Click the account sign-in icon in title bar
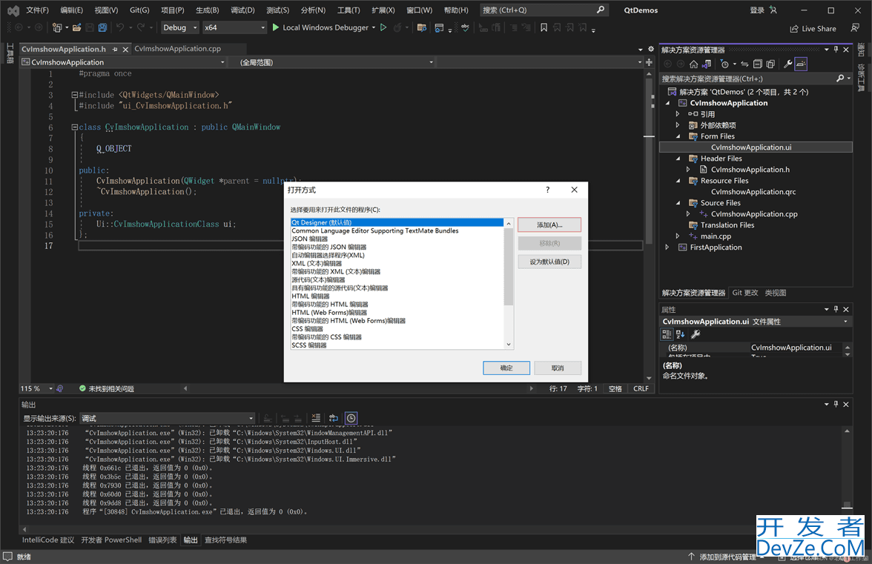Image resolution: width=872 pixels, height=564 pixels. (773, 10)
